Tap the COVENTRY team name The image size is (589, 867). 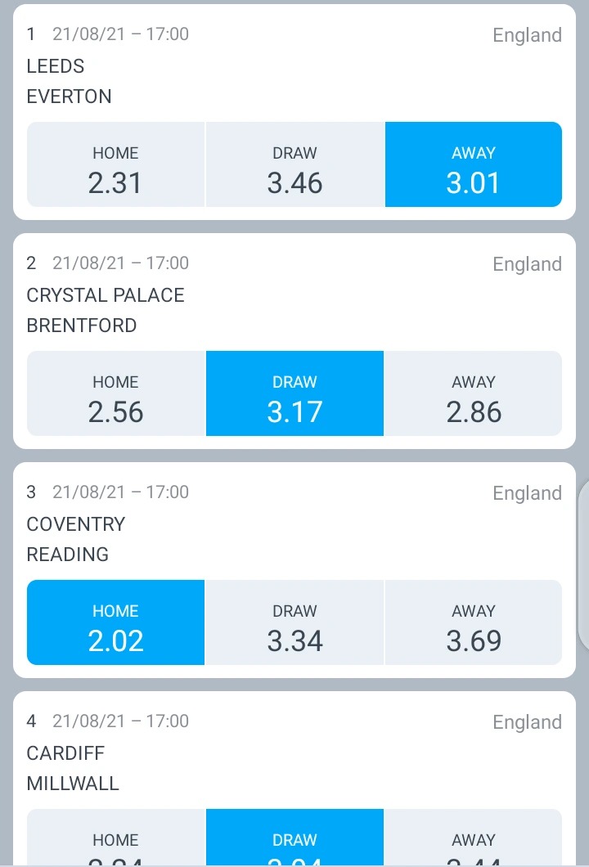point(76,524)
